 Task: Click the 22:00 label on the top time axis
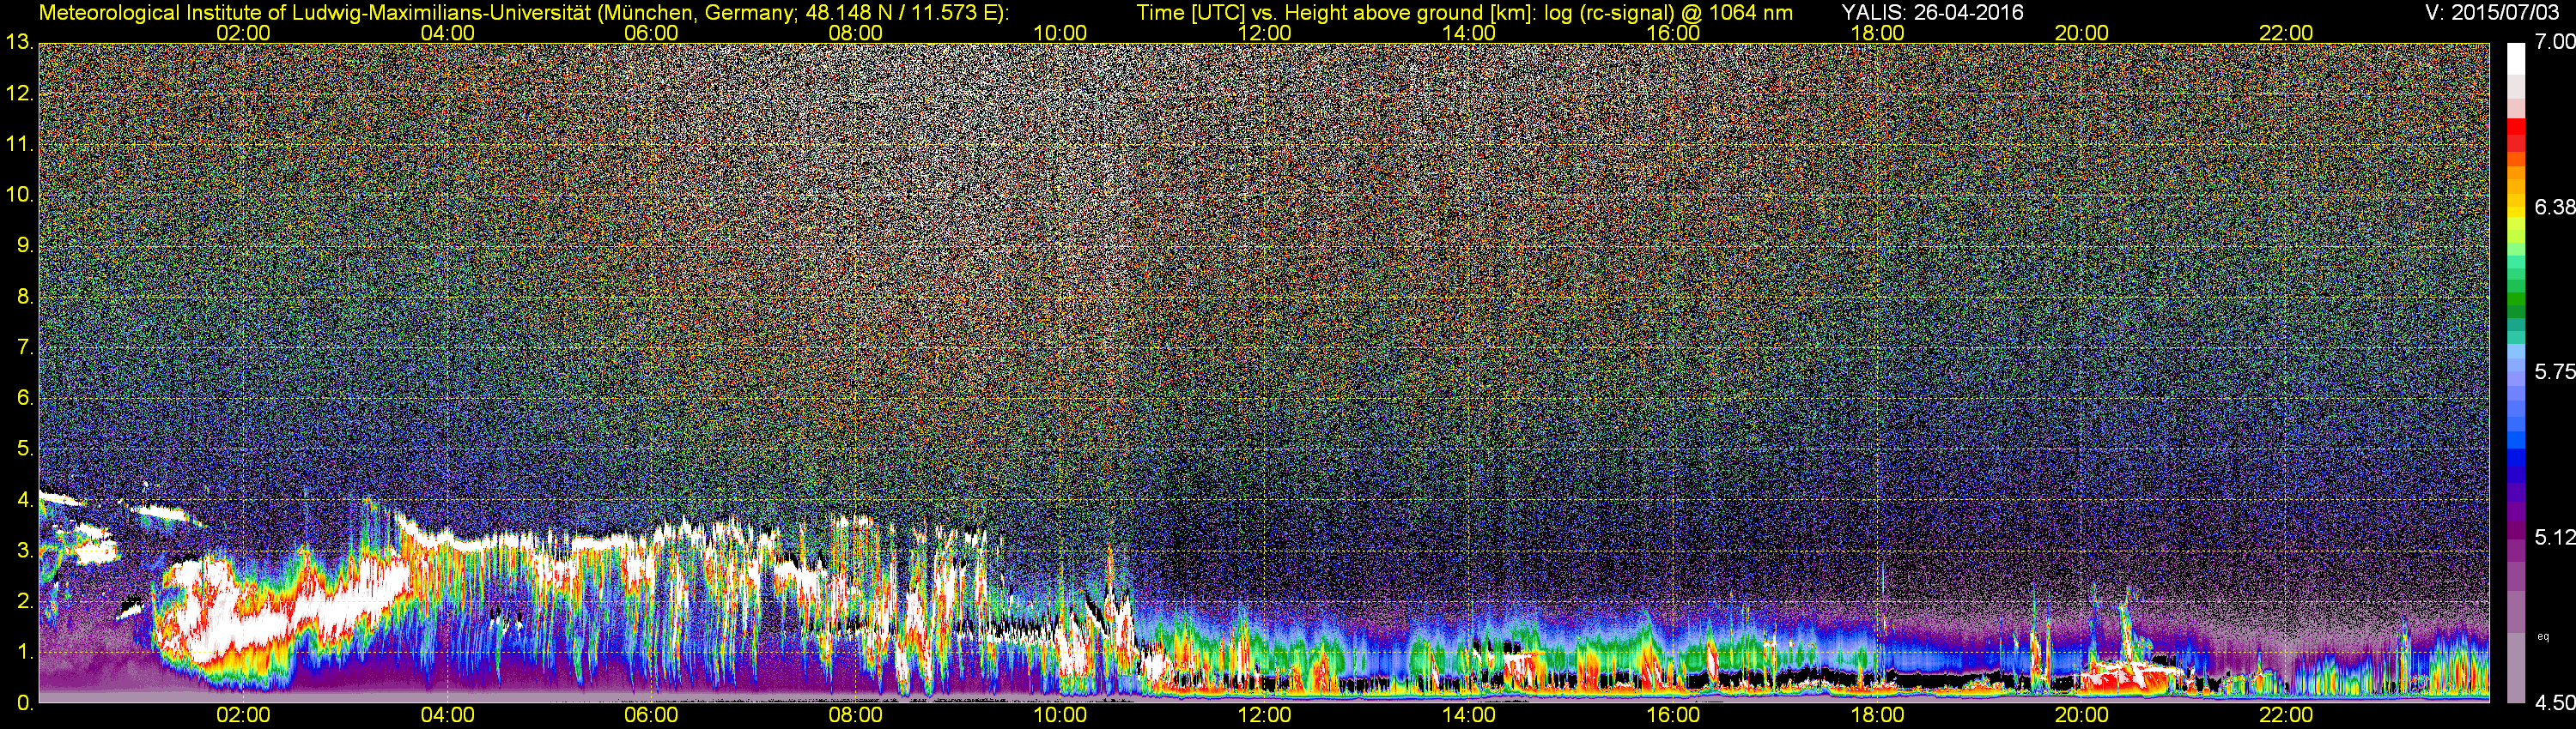(x=2286, y=33)
